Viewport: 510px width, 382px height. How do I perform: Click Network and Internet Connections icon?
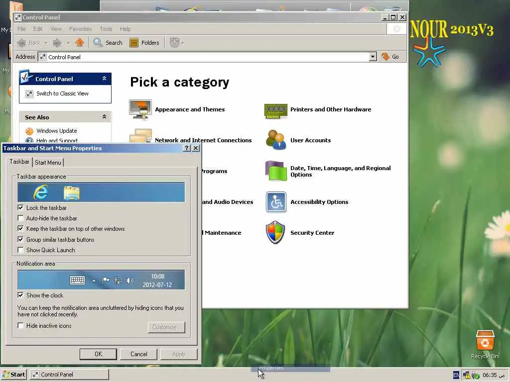tap(140, 136)
